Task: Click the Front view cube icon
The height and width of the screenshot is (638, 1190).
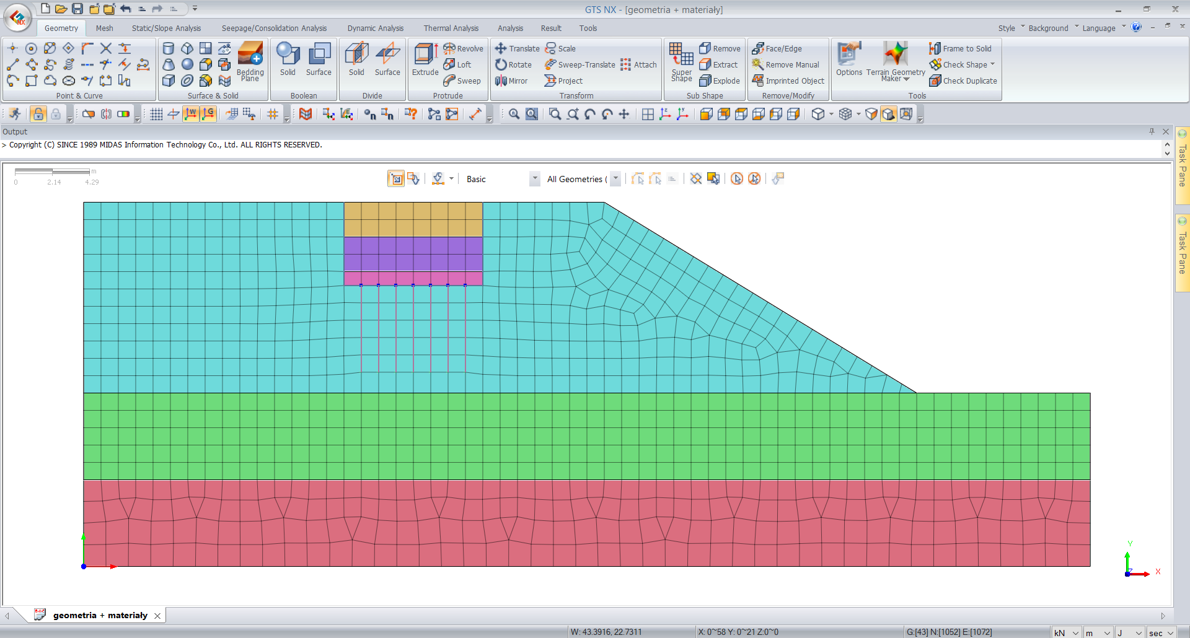Action: (x=706, y=114)
